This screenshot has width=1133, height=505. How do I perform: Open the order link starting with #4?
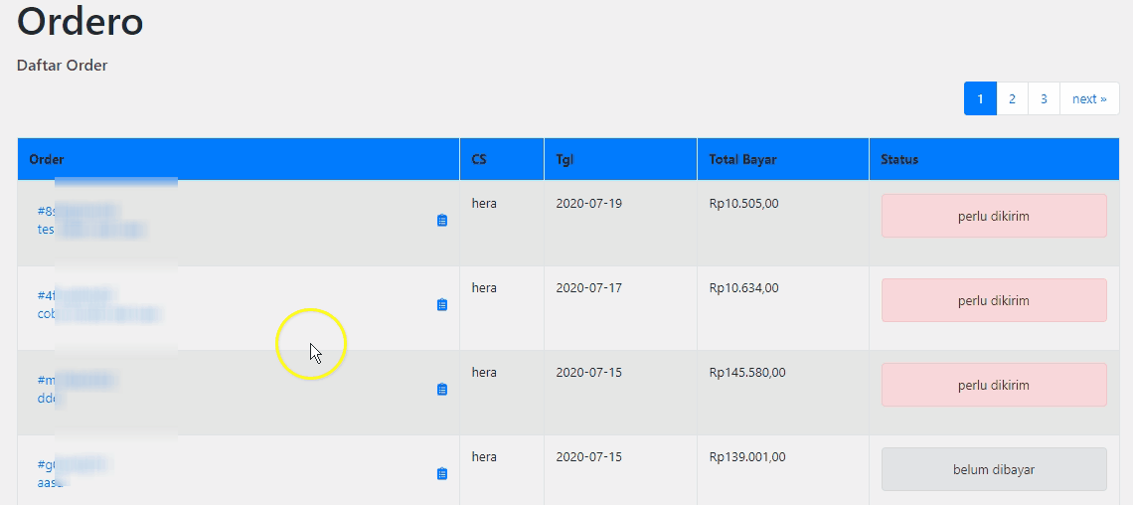(x=46, y=296)
